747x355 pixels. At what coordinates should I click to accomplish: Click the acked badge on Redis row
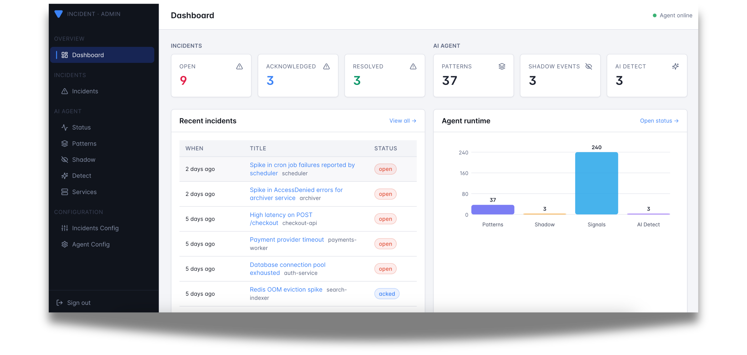387,294
